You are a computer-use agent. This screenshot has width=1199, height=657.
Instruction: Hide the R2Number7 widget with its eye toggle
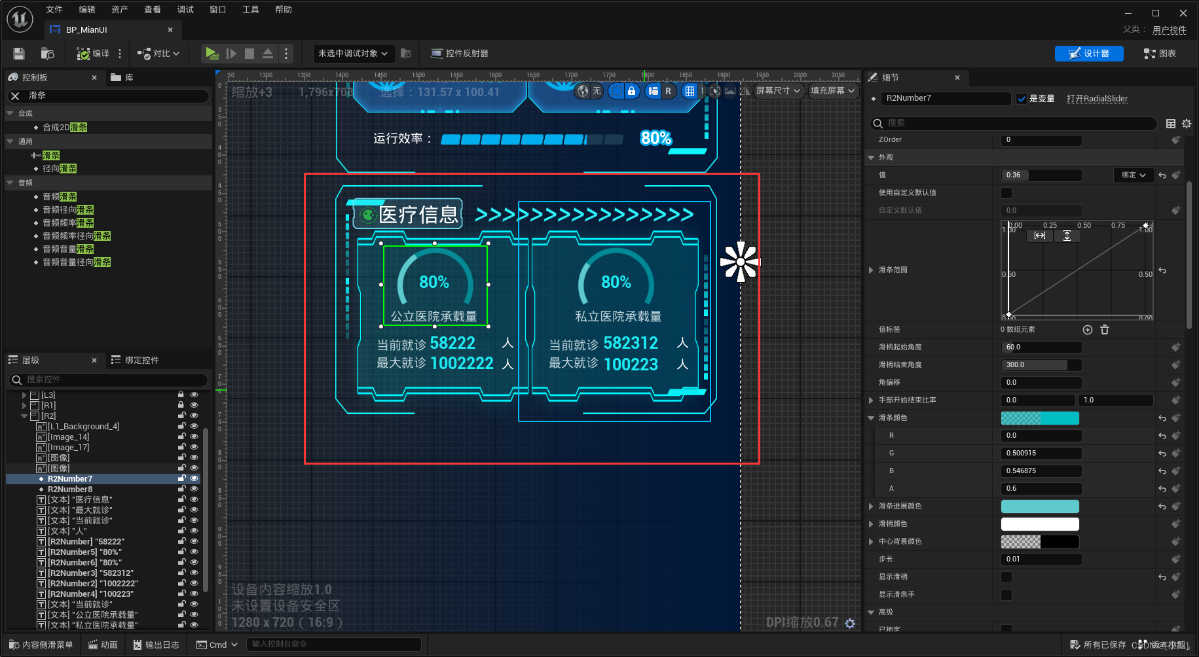[194, 478]
